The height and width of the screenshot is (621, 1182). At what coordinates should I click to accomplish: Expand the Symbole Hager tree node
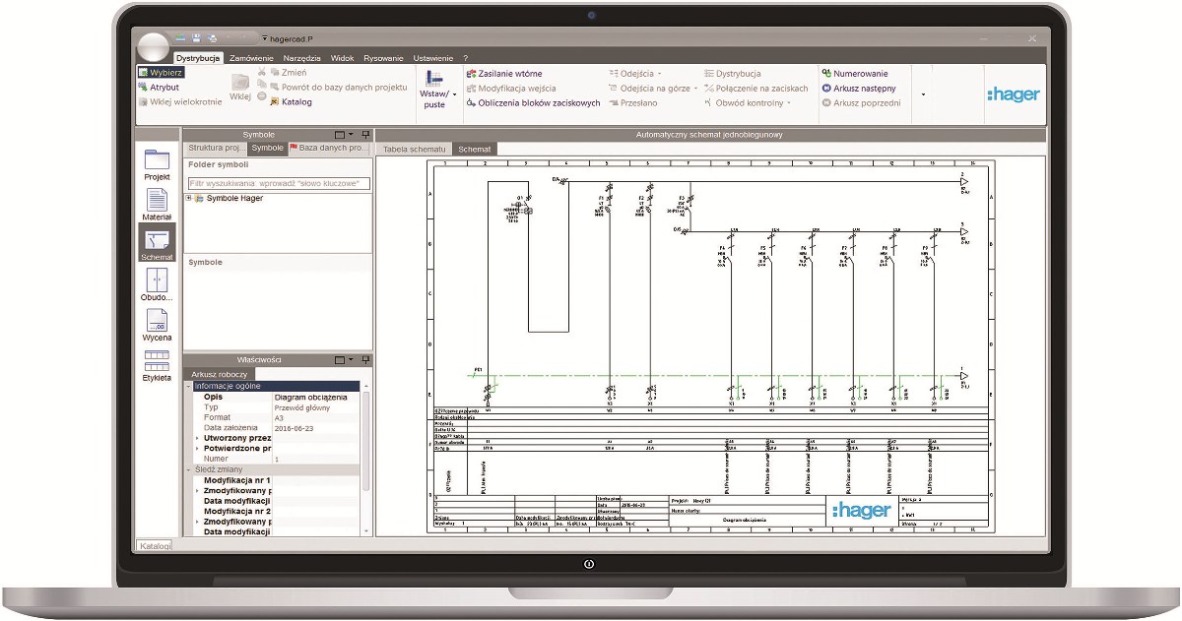188,198
